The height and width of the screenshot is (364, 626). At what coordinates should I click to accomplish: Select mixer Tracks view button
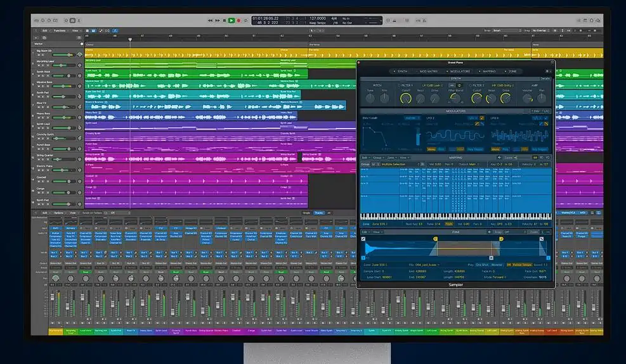click(319, 213)
